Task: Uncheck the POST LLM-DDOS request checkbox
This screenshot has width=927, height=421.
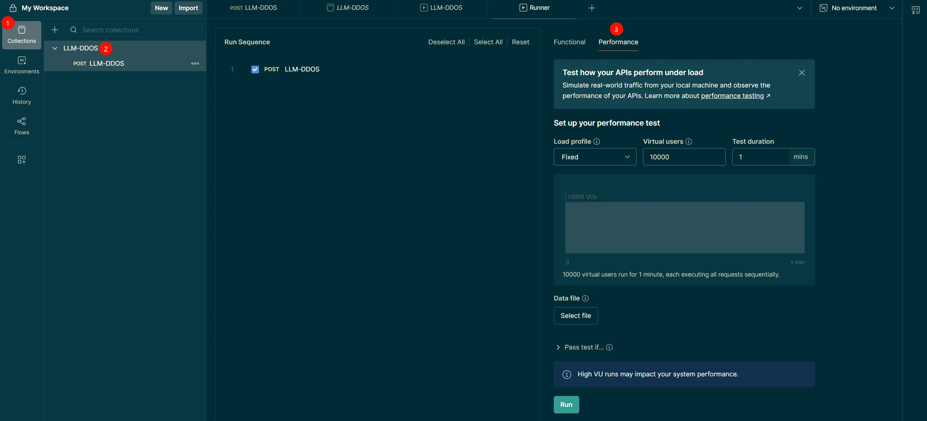Action: (x=255, y=69)
